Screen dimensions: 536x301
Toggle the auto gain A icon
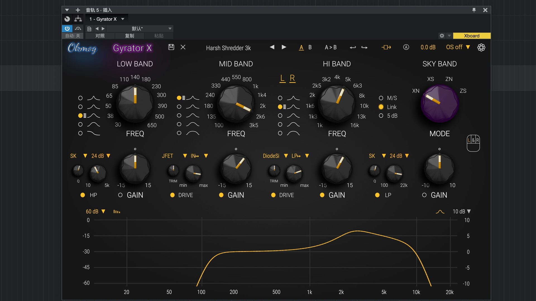point(406,47)
